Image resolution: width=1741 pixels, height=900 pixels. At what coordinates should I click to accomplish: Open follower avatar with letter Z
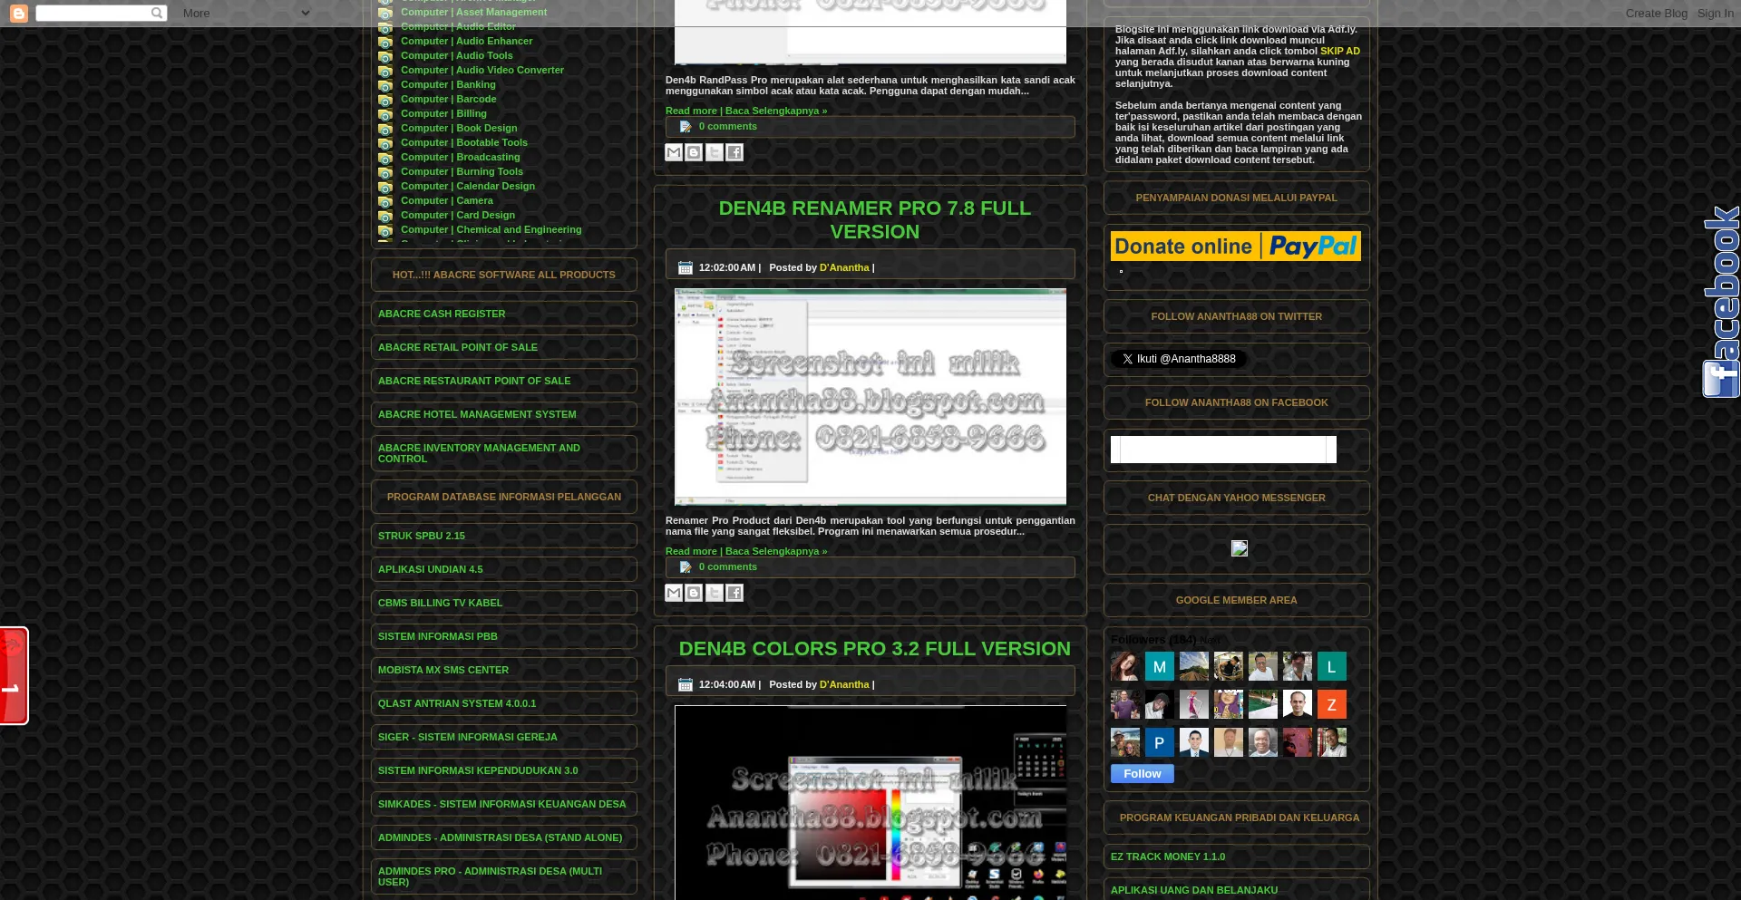[1331, 704]
